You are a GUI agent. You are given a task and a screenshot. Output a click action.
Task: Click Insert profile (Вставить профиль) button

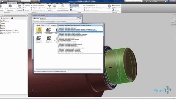click(20, 8)
